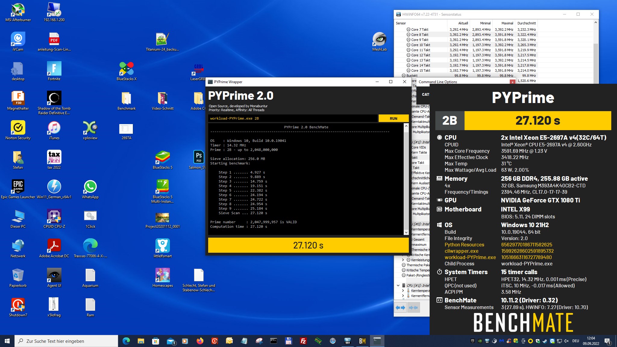The height and width of the screenshot is (347, 617).
Task: Open the Epic Games Launcher desktop icon
Action: [x=18, y=189]
